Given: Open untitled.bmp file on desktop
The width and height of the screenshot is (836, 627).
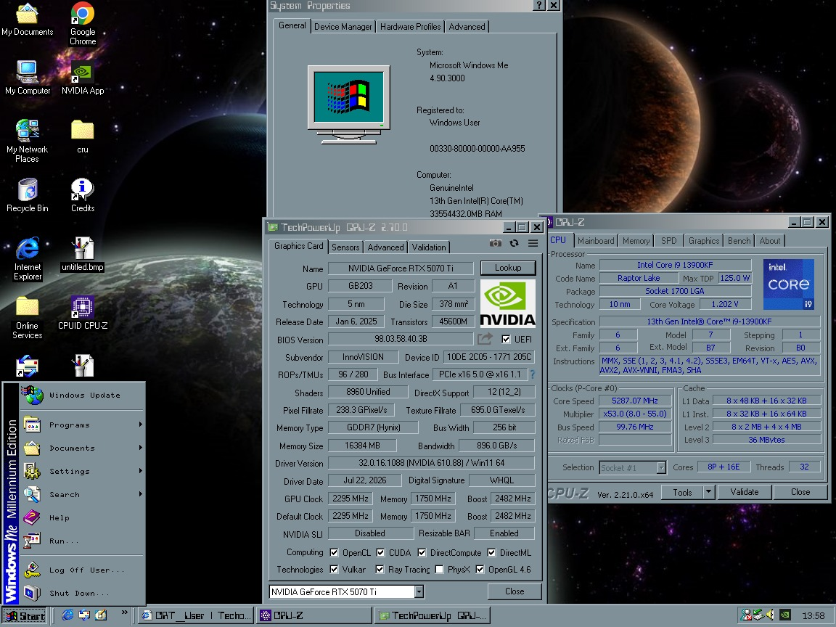Looking at the screenshot, I should (83, 254).
